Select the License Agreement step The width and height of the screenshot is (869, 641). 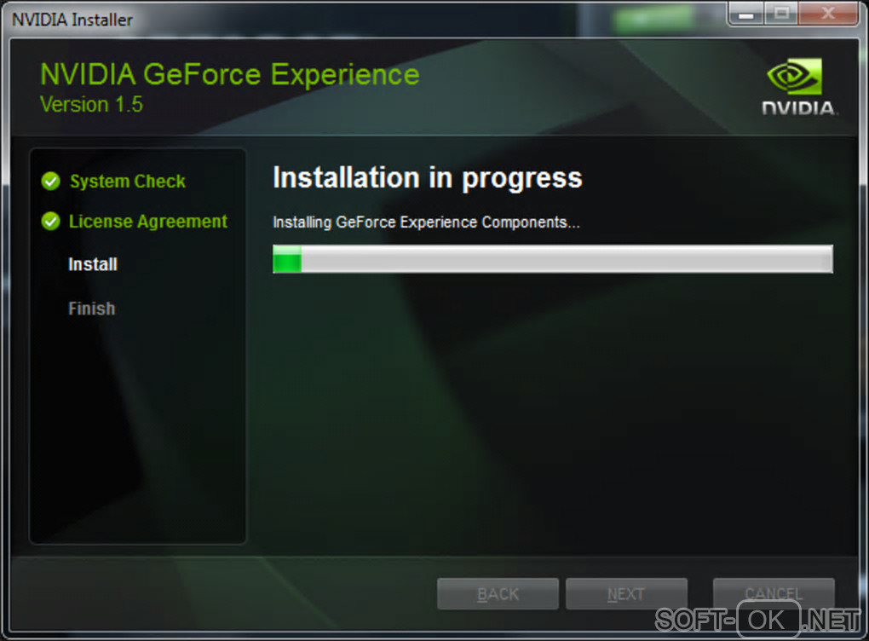click(x=148, y=222)
